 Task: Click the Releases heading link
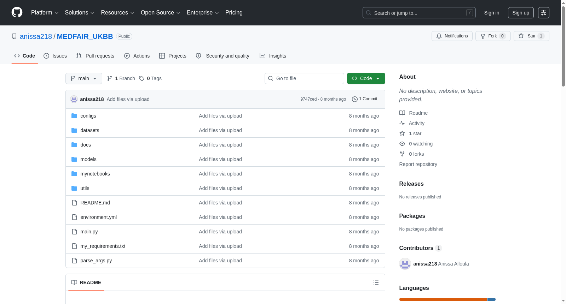[x=411, y=184]
